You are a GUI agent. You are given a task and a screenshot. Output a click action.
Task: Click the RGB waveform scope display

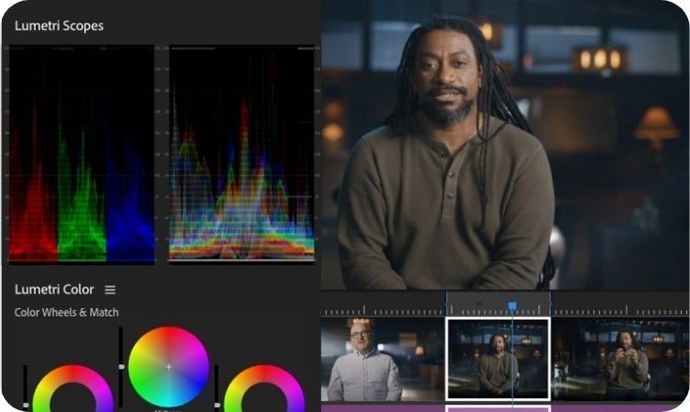coord(242,154)
